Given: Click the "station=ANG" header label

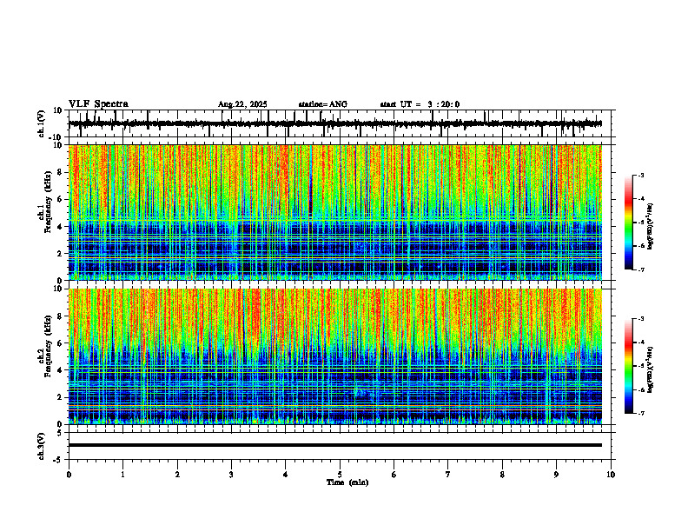Looking at the screenshot, I should coord(322,104).
